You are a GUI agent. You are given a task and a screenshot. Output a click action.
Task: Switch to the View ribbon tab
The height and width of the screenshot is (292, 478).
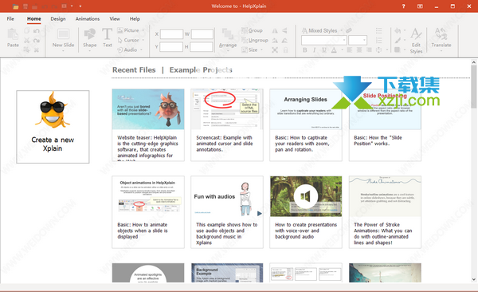pyautogui.click(x=115, y=18)
